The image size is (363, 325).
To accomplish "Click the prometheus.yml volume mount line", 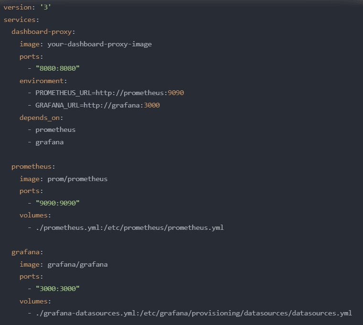I will (126, 227).
